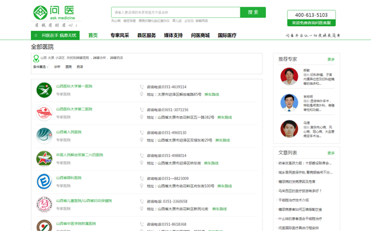The height and width of the screenshot is (231, 371).
Task: Click map pin icon beside 桥东街 address
Action: tap(141, 163)
